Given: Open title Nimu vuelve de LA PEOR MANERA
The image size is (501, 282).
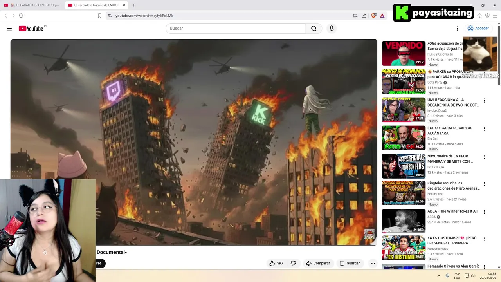Looking at the screenshot, I should click(451, 159).
